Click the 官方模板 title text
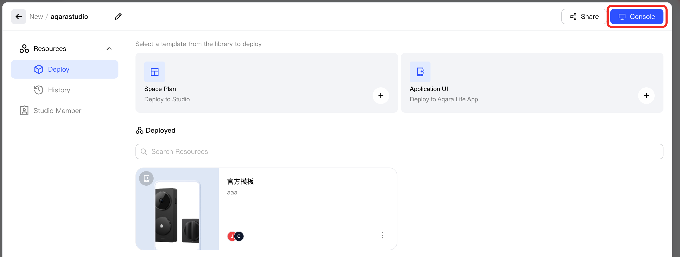 (240, 182)
